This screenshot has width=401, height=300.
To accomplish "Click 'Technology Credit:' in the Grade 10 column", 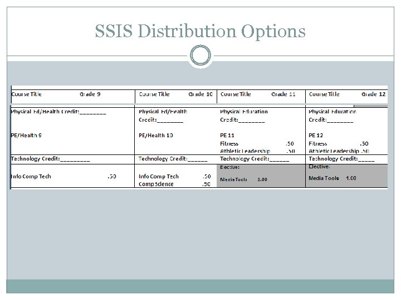I will (163, 159).
